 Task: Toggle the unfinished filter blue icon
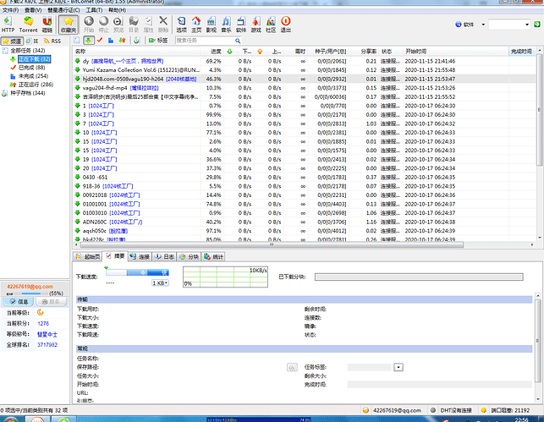[111, 41]
